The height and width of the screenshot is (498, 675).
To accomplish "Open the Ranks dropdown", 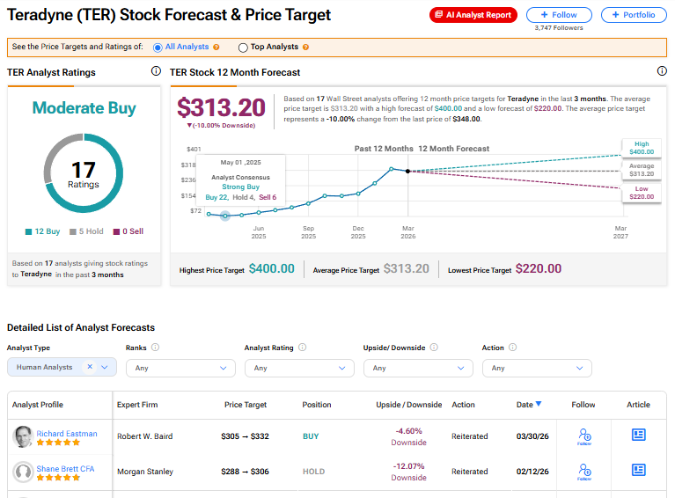I will pos(180,368).
